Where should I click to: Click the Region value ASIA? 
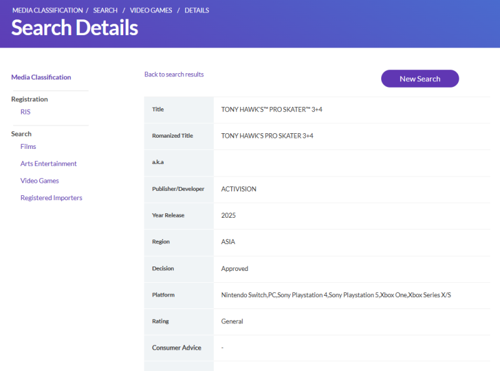coord(228,242)
